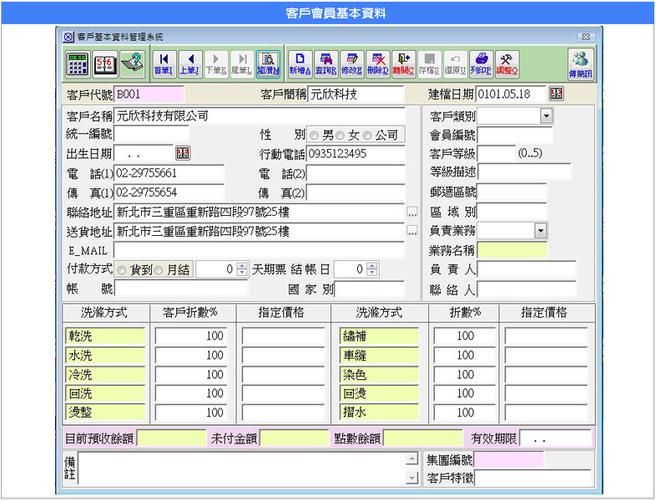This screenshot has height=501, width=656.
Task: Go to previous record with 上筆
Action: 190,62
